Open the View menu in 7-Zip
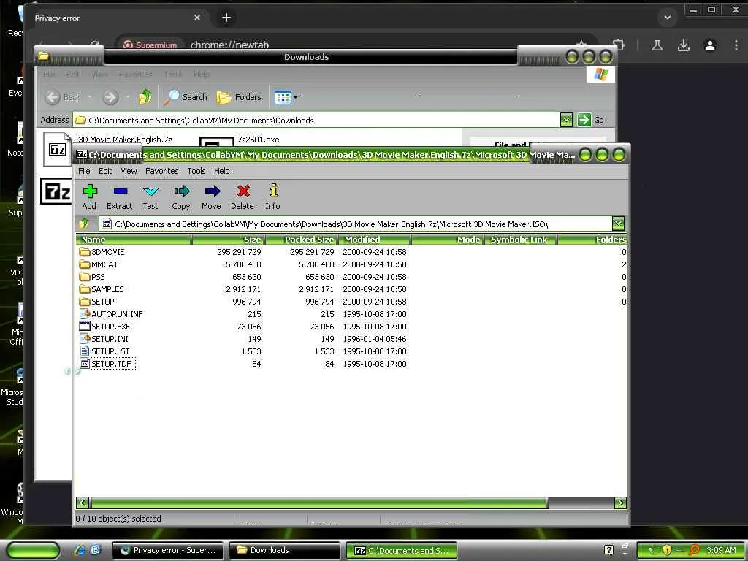 tap(129, 171)
